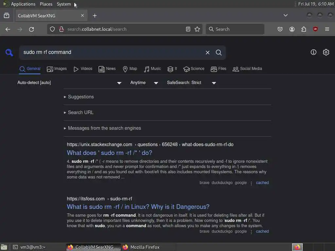
Task: Switch to the Music search category
Action: tap(152, 69)
